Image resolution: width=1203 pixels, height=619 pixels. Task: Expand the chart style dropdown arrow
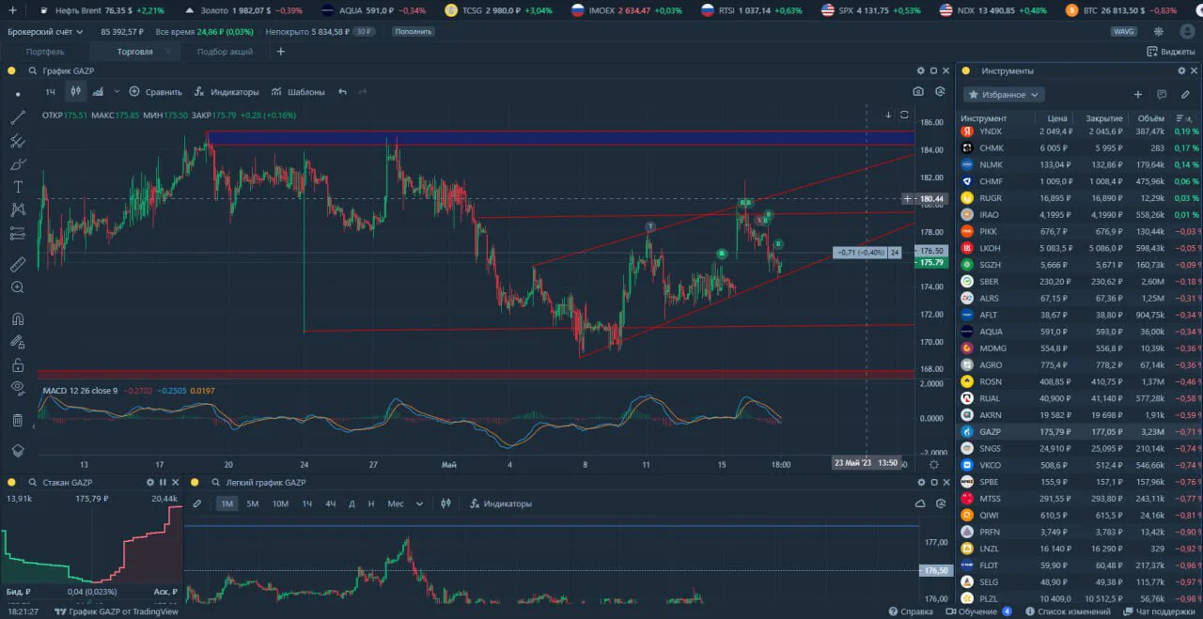click(117, 92)
